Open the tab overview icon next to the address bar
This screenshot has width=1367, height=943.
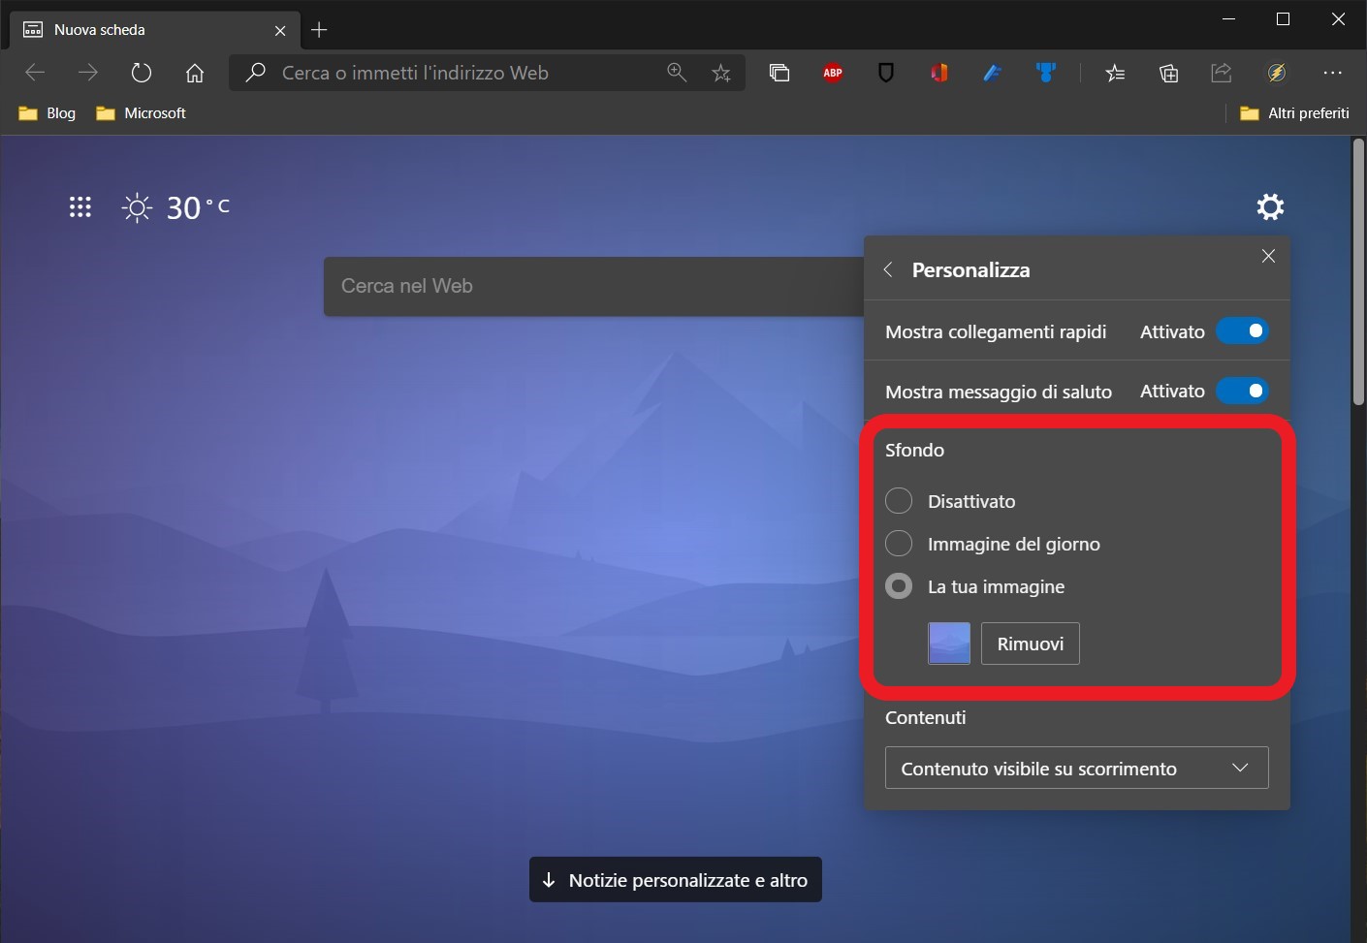(x=779, y=72)
